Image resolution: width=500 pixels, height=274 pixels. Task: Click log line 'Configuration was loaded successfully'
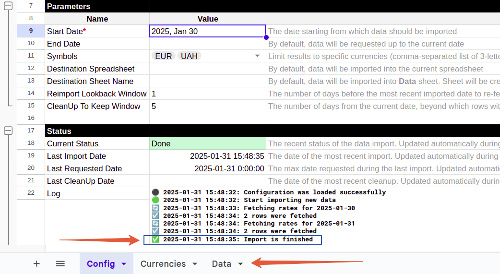pos(269,192)
